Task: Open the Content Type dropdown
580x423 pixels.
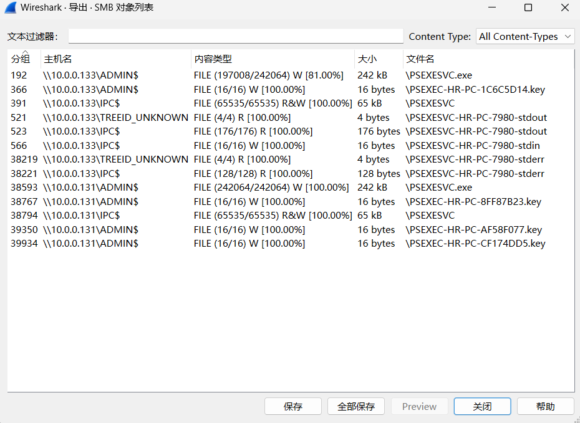Action: coord(525,36)
